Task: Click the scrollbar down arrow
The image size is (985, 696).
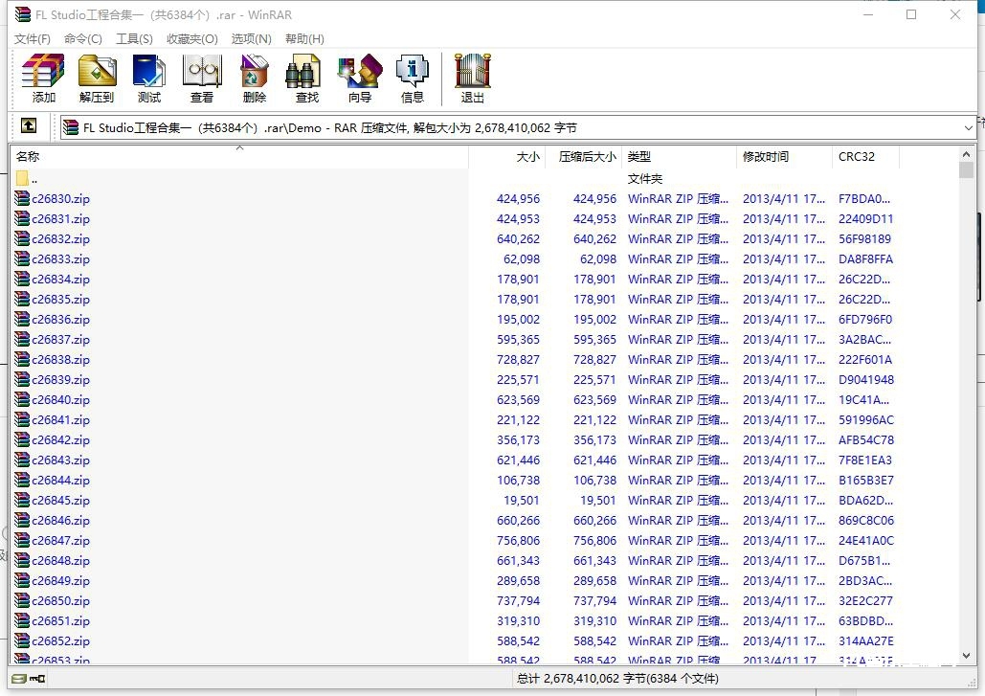Action: tap(966, 656)
